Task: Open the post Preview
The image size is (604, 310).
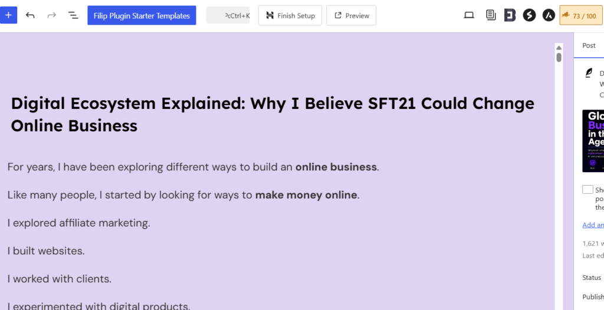Action: point(352,15)
